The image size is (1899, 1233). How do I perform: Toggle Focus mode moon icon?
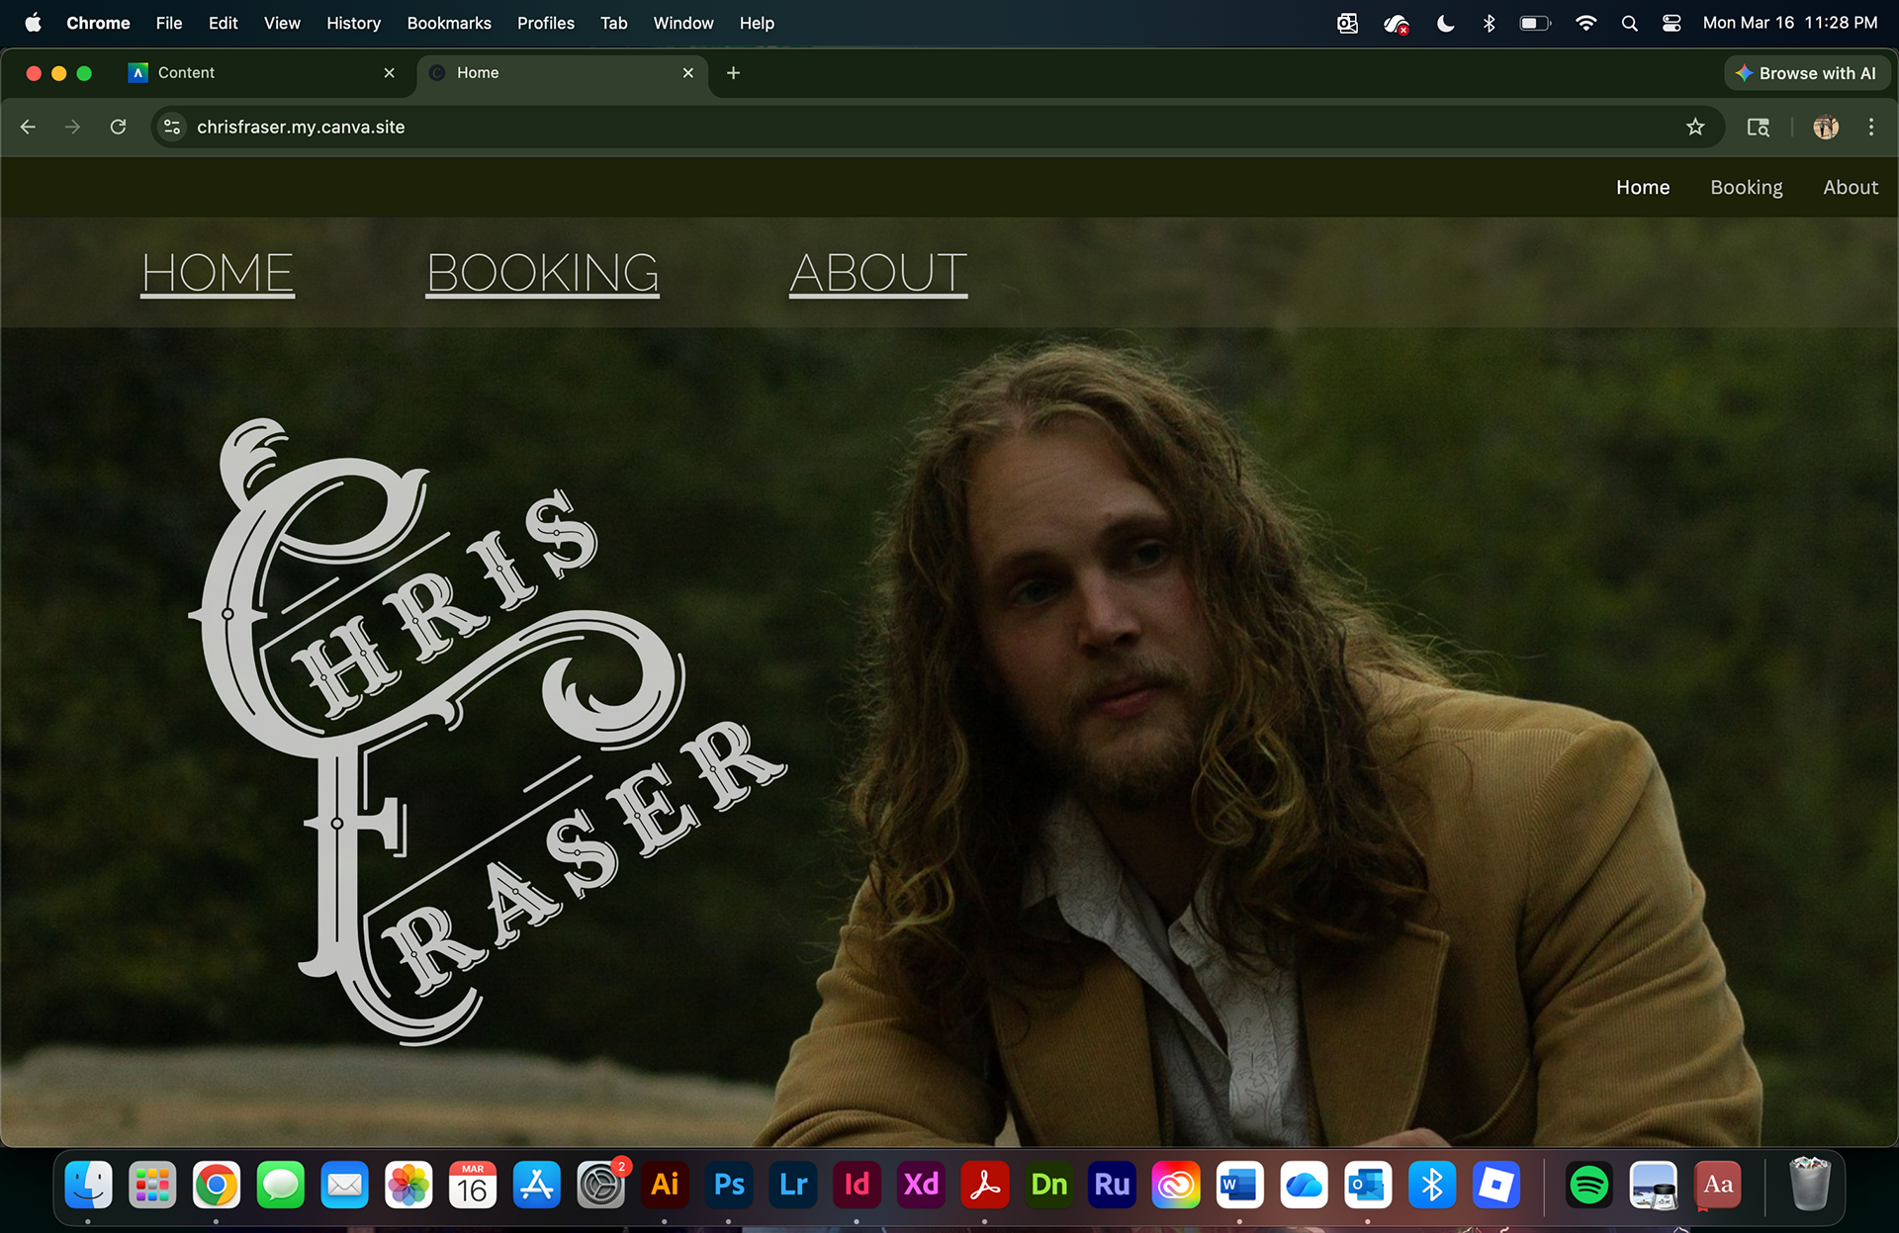pyautogui.click(x=1445, y=23)
